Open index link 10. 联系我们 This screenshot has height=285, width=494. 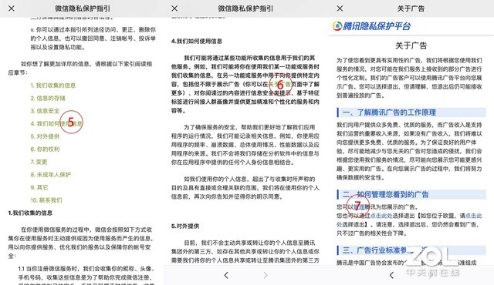[x=46, y=200]
